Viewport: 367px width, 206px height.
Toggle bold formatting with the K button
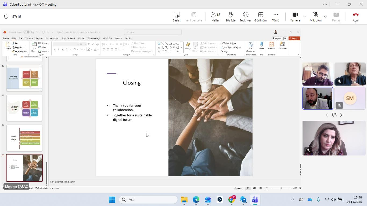pyautogui.click(x=54, y=49)
